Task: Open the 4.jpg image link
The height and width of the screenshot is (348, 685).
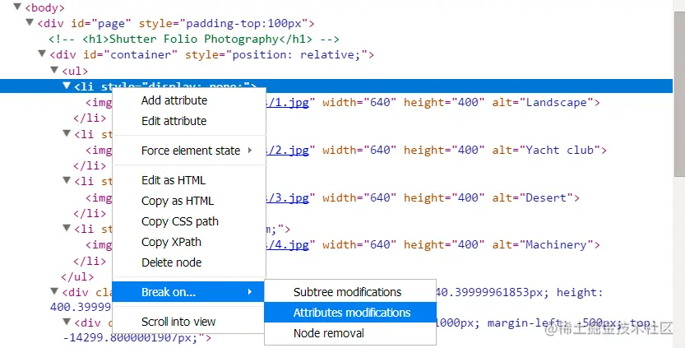Action: click(x=288, y=244)
